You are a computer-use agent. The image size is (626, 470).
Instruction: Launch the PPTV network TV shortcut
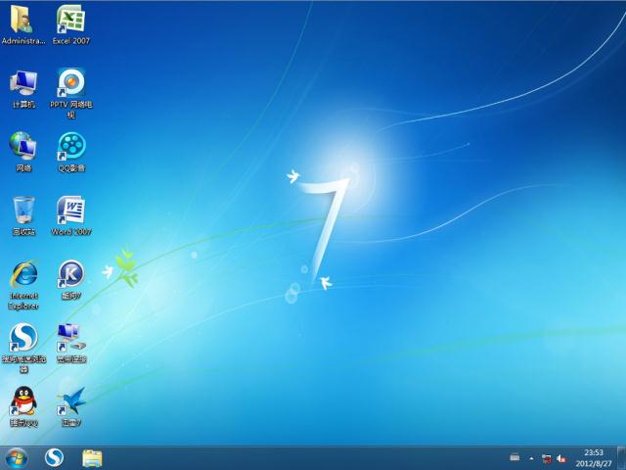70,93
